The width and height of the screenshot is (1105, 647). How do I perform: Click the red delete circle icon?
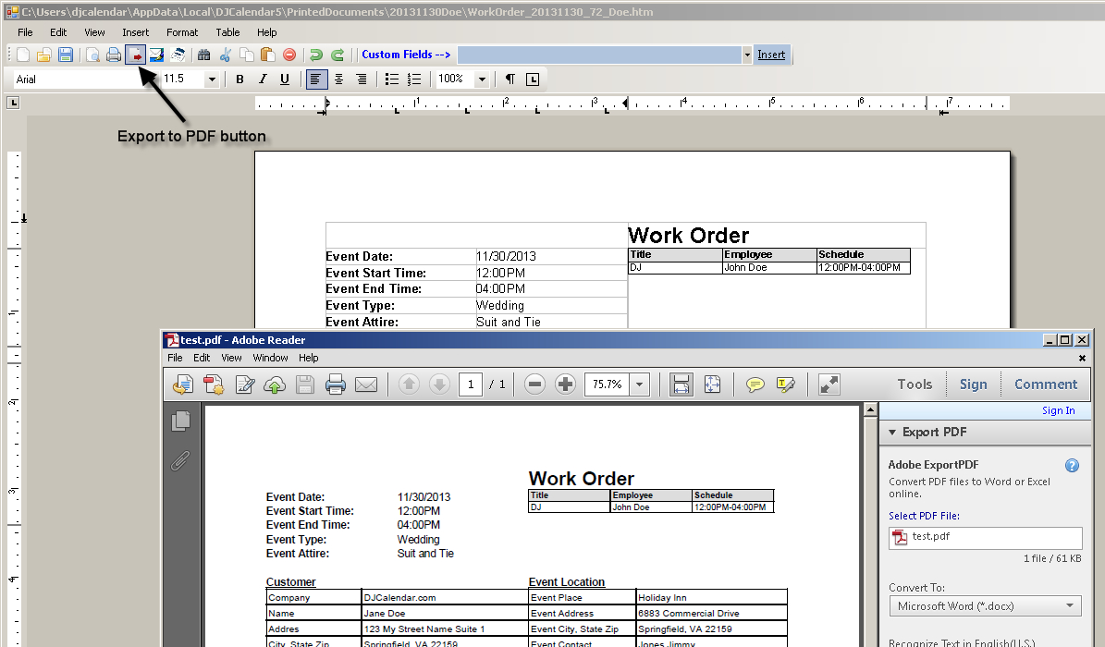[x=289, y=55]
